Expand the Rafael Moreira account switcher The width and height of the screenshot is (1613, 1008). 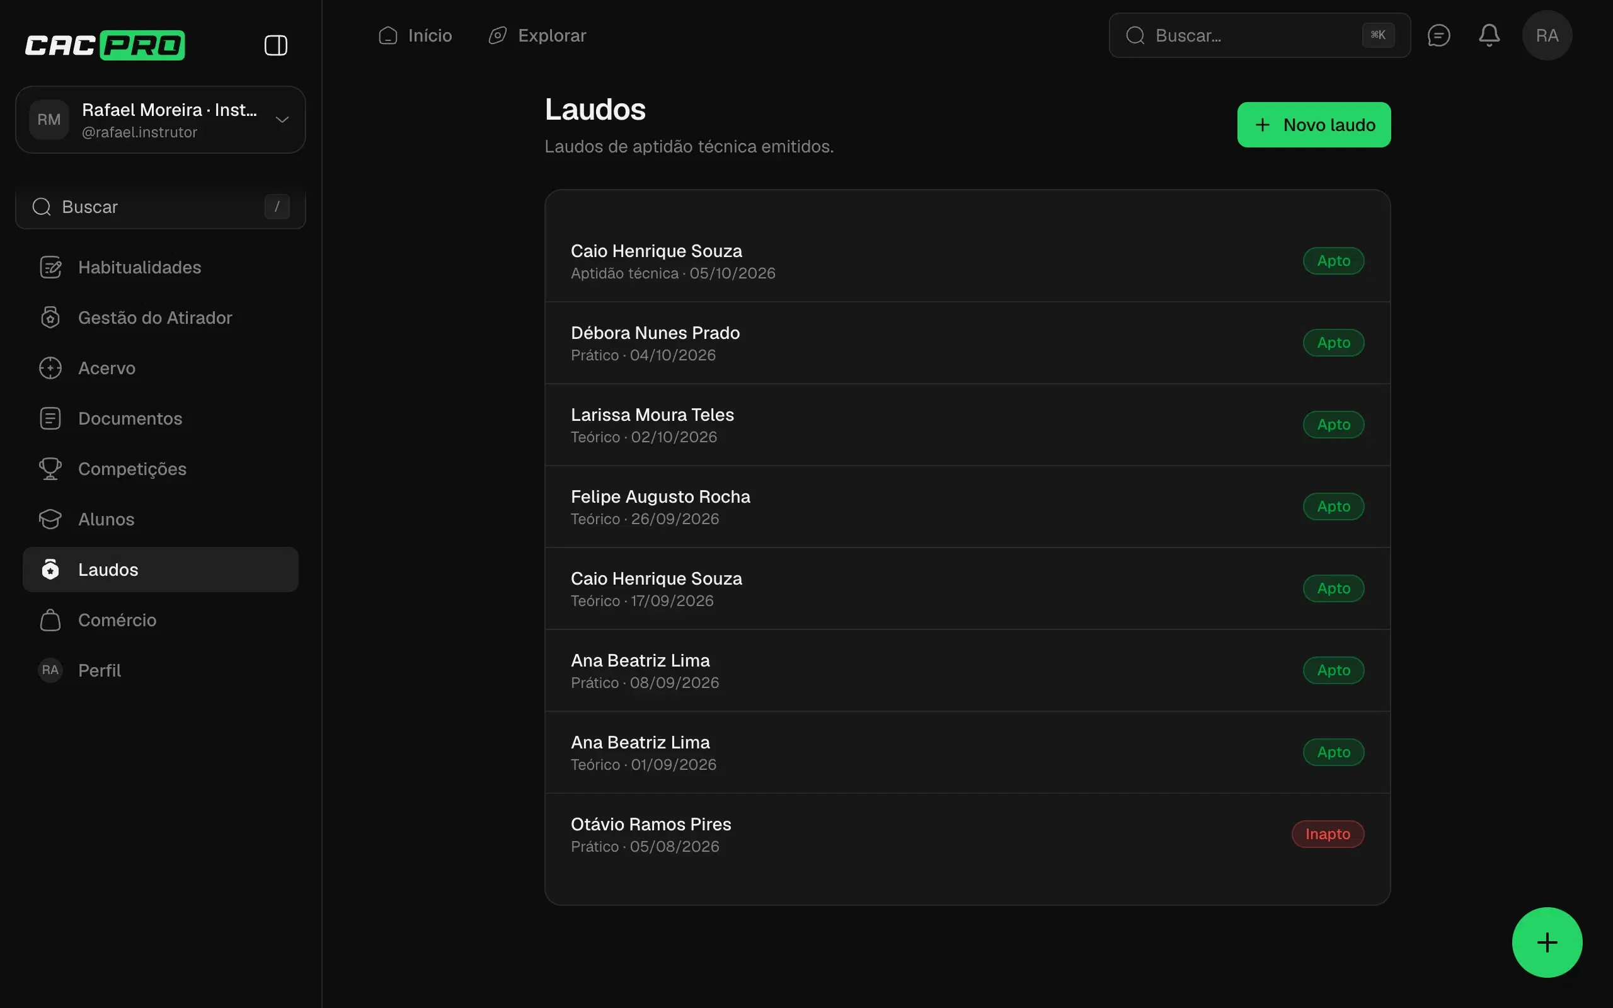160,119
